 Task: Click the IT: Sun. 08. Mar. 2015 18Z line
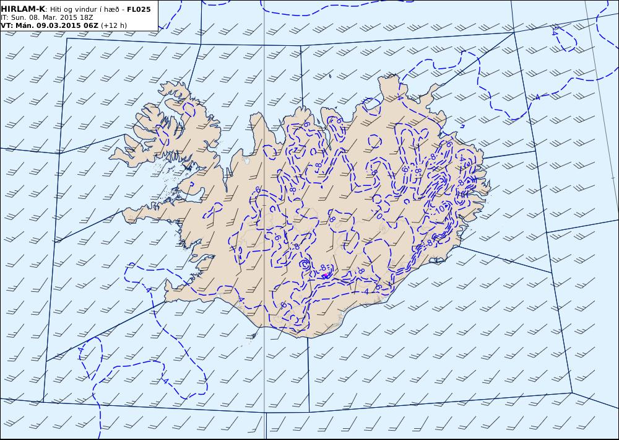pyautogui.click(x=46, y=17)
